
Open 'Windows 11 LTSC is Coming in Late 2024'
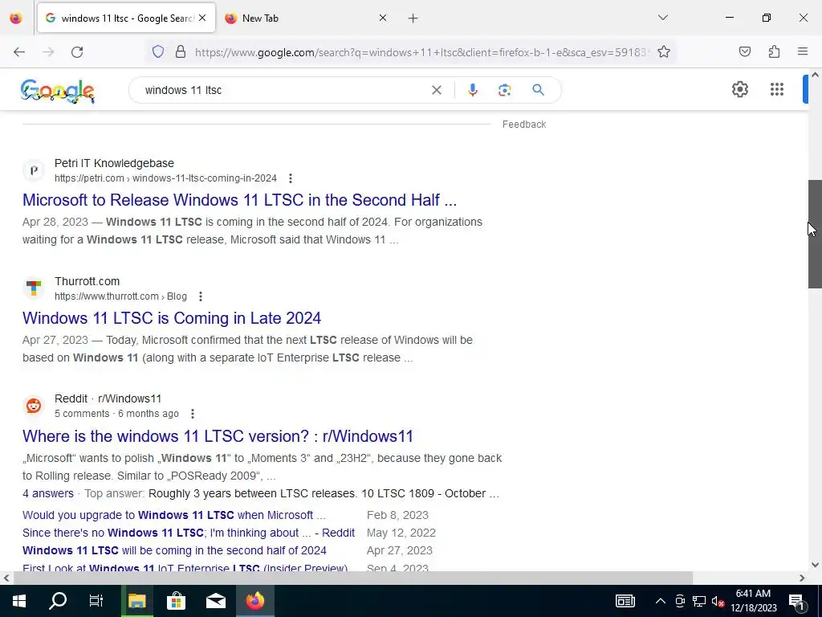pyautogui.click(x=172, y=318)
